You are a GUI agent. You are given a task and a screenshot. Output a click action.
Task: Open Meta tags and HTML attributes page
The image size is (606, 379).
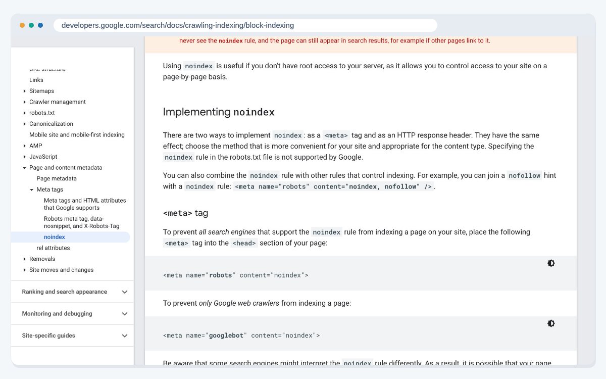(x=85, y=204)
